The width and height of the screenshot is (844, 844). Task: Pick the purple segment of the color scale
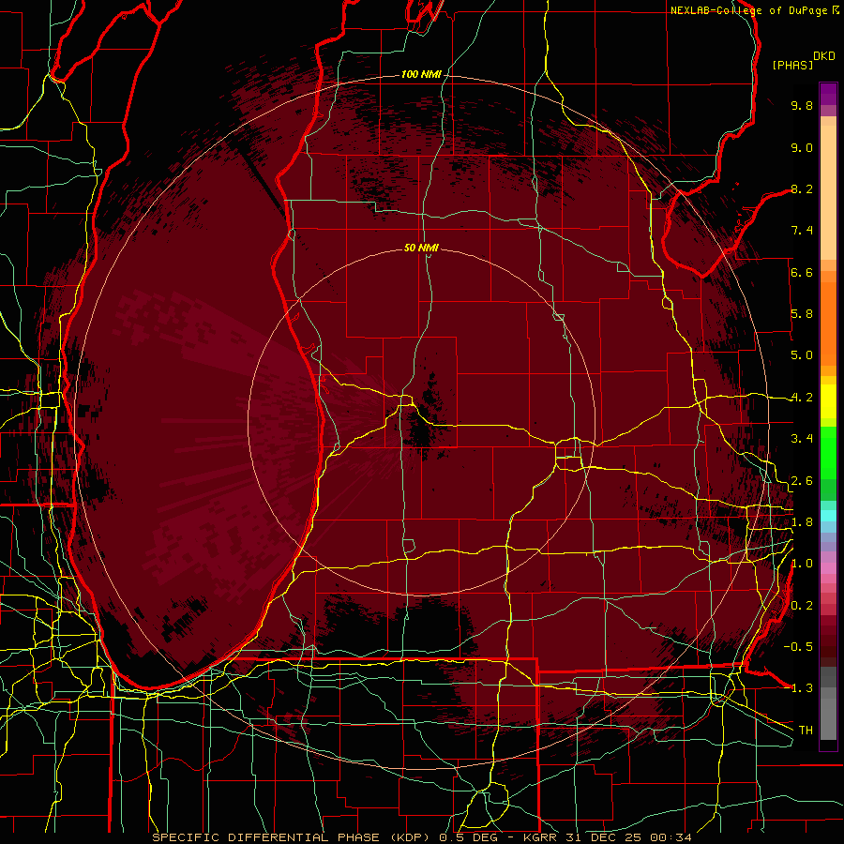(x=828, y=94)
